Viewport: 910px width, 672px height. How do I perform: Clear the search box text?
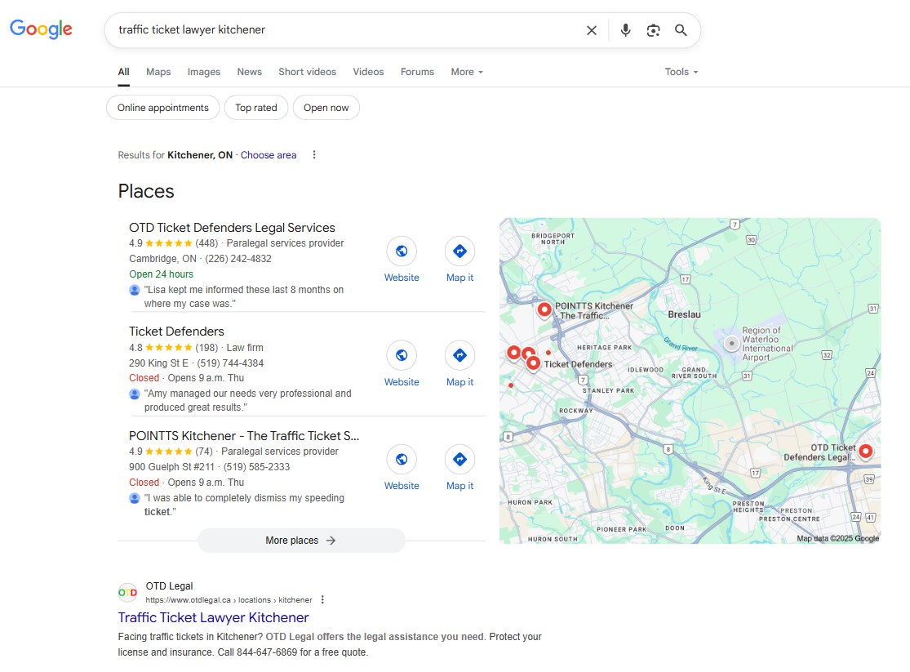pos(592,30)
